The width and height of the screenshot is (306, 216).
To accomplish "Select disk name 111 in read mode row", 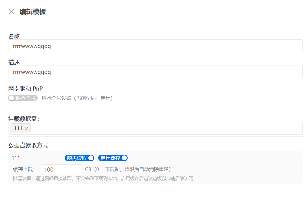I will pyautogui.click(x=16, y=158).
